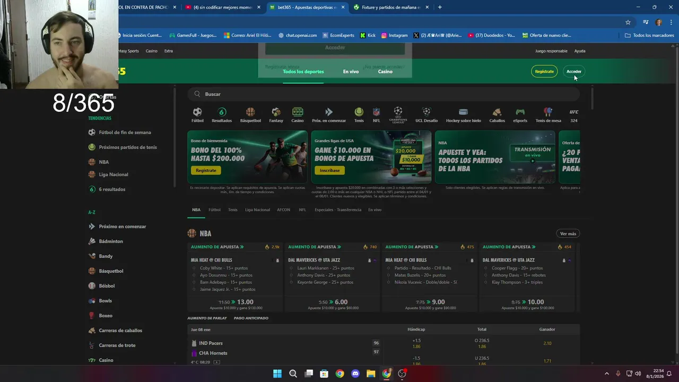679x382 pixels.
Task: Switch to En vivo header tab
Action: point(351,72)
